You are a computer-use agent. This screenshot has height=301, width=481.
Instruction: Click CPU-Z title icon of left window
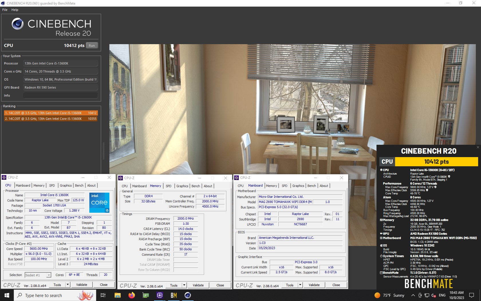[4, 177]
